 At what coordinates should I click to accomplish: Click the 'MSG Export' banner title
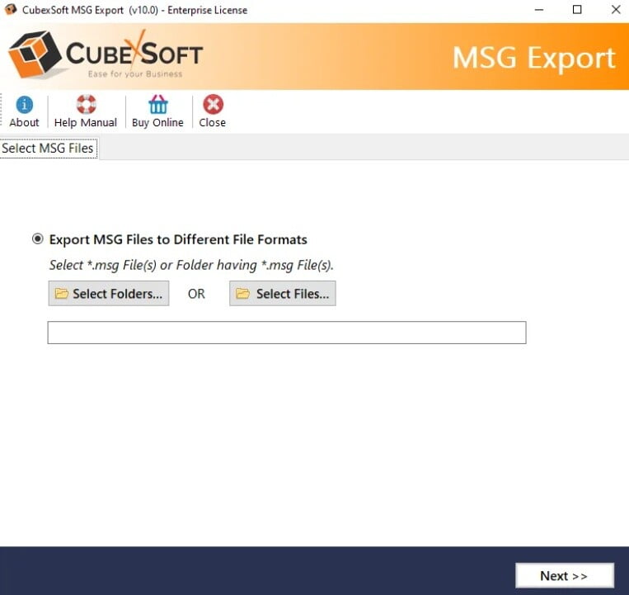(533, 59)
